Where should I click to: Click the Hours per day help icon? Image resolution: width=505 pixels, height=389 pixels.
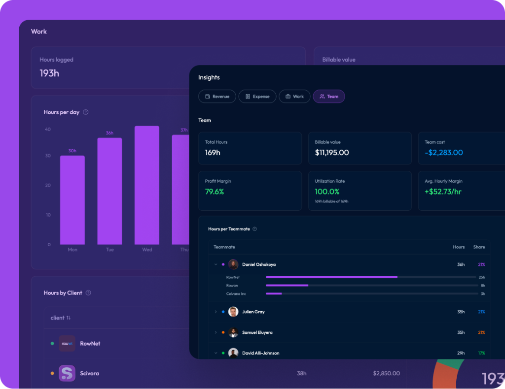pyautogui.click(x=86, y=112)
